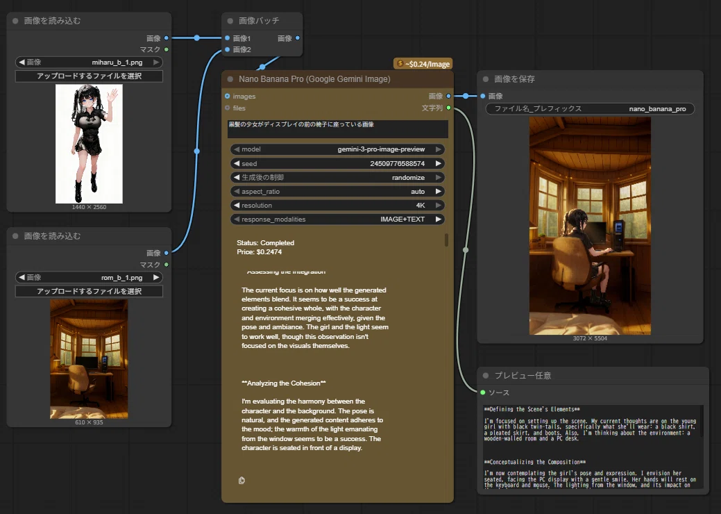This screenshot has height=514, width=721.
Task: Open the resolution 4K dropdown
Action: coord(337,205)
